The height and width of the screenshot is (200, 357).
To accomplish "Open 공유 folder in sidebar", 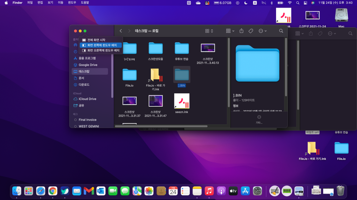I will pos(90,105).
